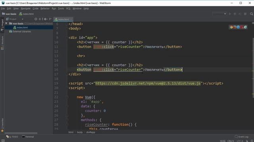Select index.html in project tree

(x=22, y=28)
